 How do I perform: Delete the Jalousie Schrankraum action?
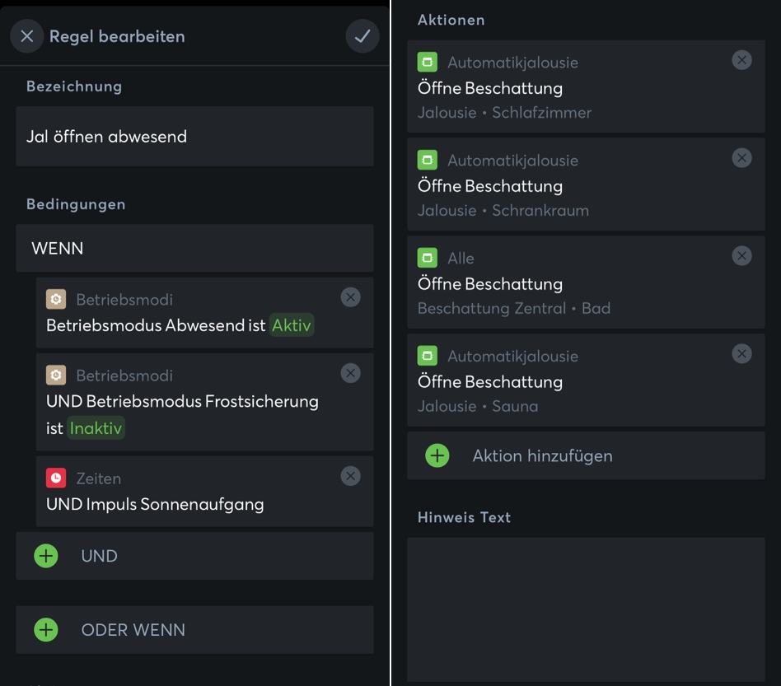pyautogui.click(x=741, y=158)
